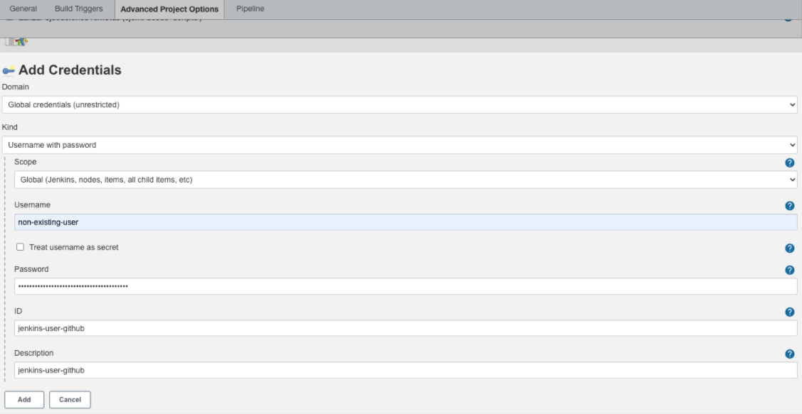Click the key icon beside Add Credentials heading

[9, 70]
